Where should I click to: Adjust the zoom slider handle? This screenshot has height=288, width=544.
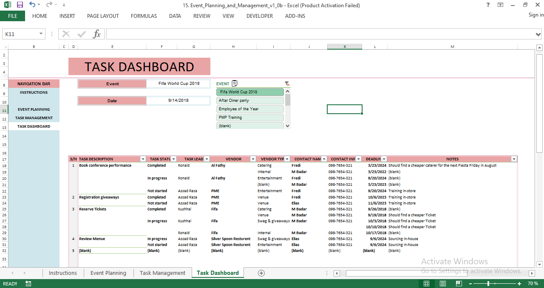(x=488, y=283)
